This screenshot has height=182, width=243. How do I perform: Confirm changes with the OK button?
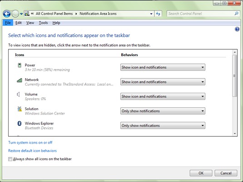[201, 173]
